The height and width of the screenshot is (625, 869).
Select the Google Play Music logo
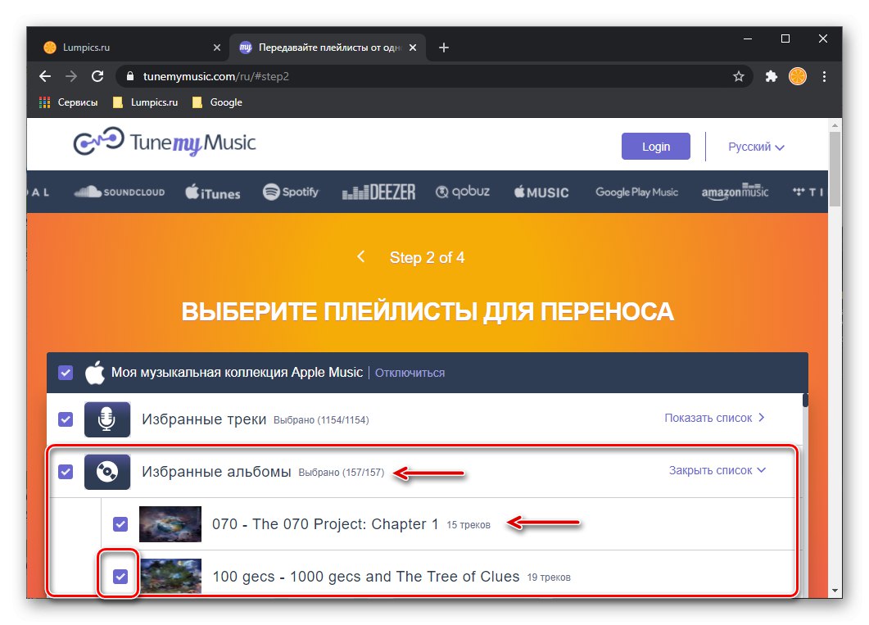(636, 192)
